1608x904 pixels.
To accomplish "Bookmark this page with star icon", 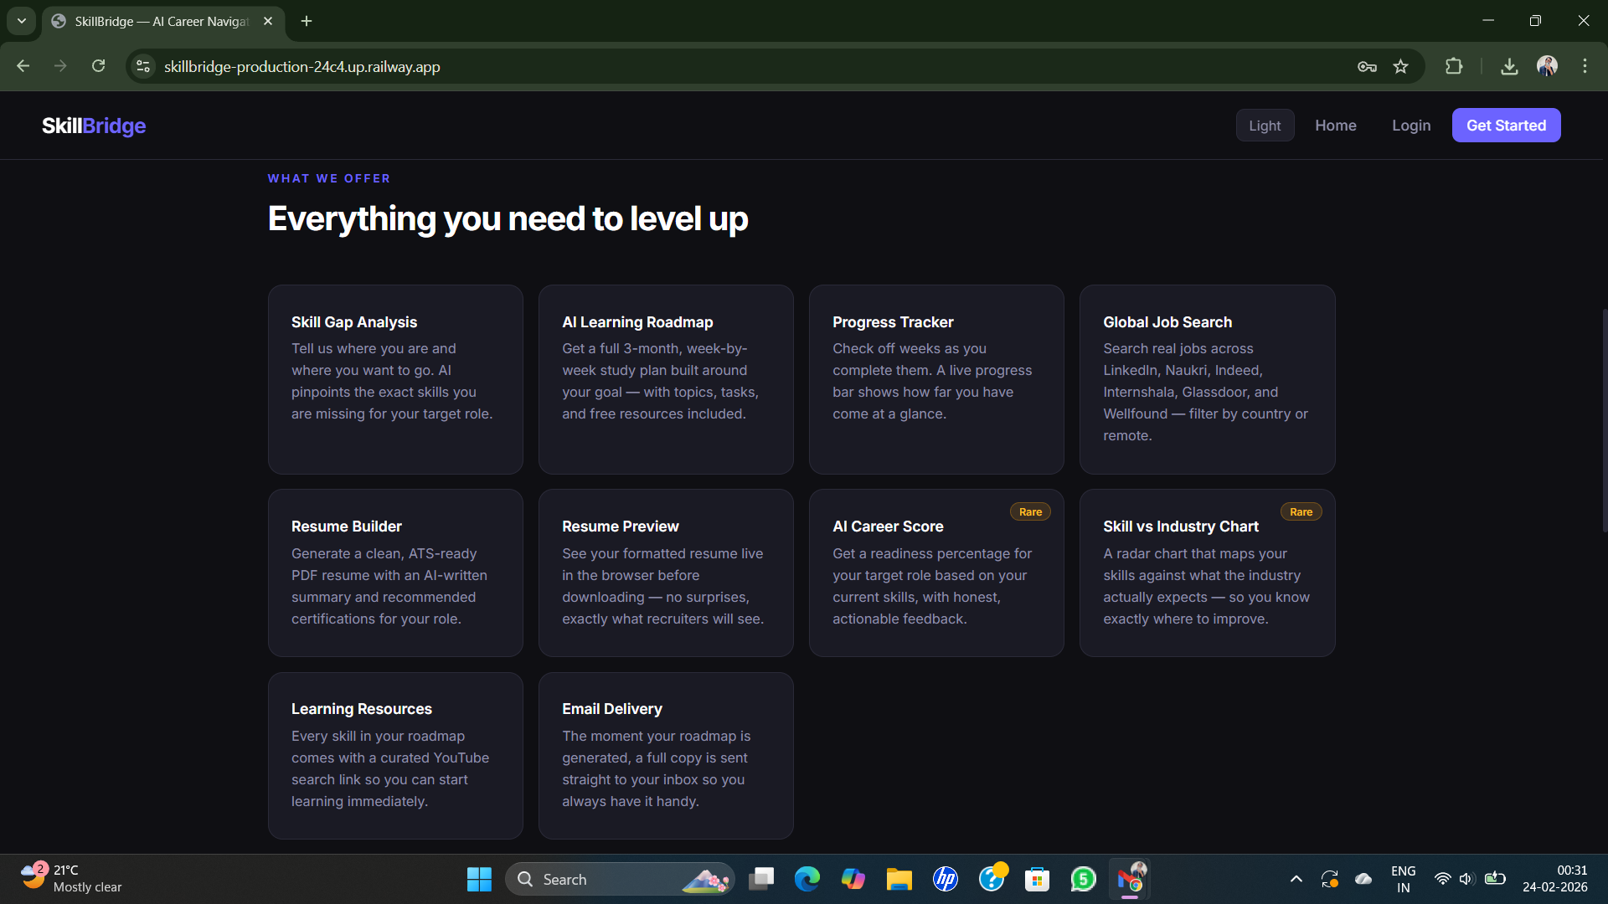I will pyautogui.click(x=1400, y=66).
